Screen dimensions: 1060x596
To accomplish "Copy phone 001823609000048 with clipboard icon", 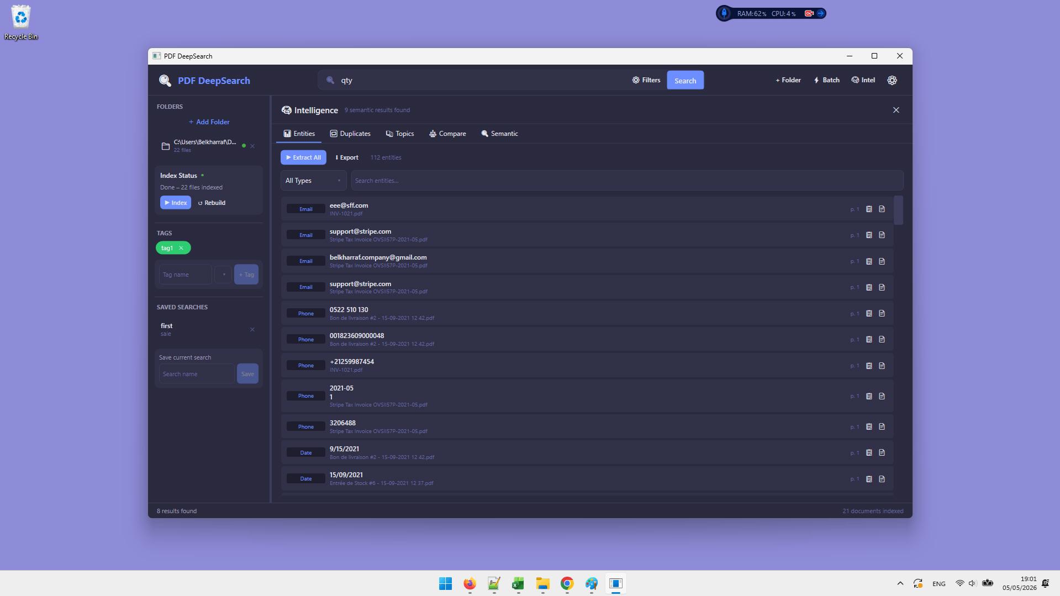I will 869,340.
